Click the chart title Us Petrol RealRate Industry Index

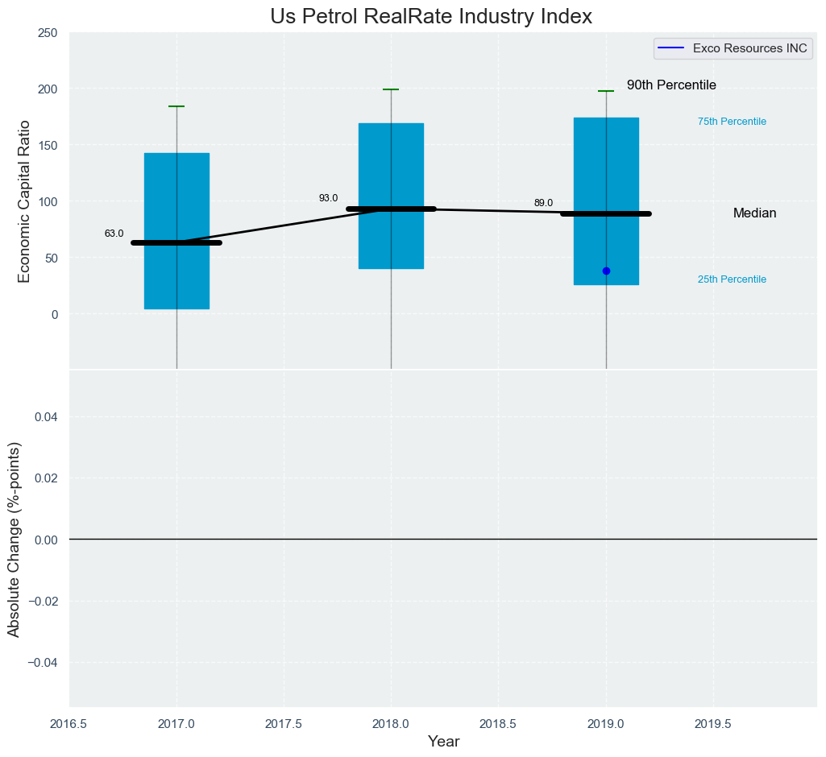pos(431,16)
